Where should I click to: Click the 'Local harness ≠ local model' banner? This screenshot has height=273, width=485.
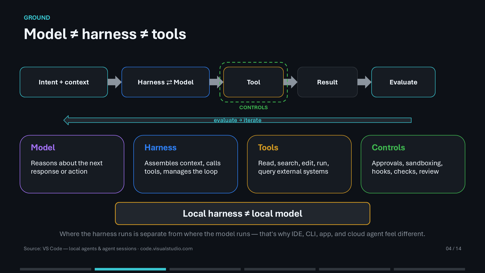point(243,214)
